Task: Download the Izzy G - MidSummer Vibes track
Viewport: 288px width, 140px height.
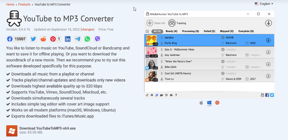Action: coord(268,52)
